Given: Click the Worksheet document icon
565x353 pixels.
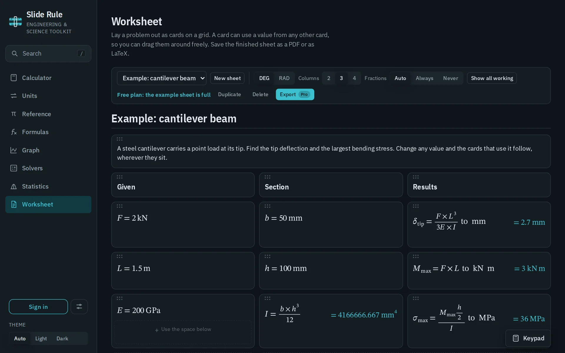Looking at the screenshot, I should [14, 204].
